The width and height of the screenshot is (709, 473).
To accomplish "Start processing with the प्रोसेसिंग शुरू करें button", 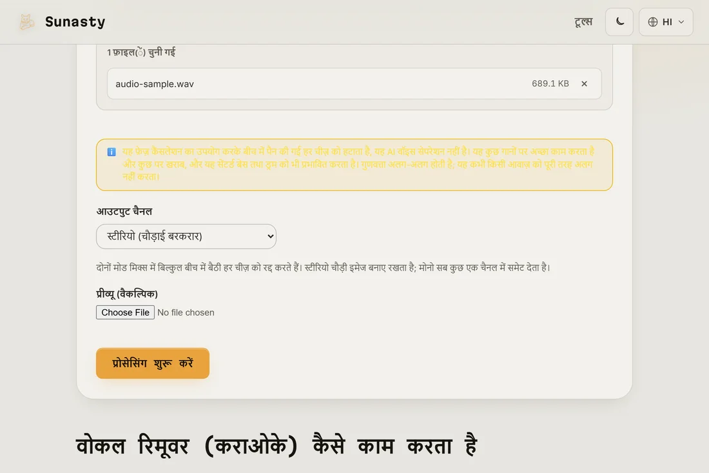I will point(152,363).
